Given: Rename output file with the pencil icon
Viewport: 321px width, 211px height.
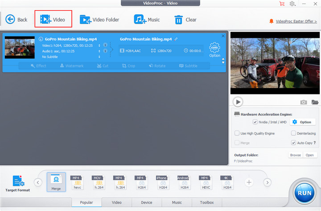Looking at the screenshot, I should [176, 39].
